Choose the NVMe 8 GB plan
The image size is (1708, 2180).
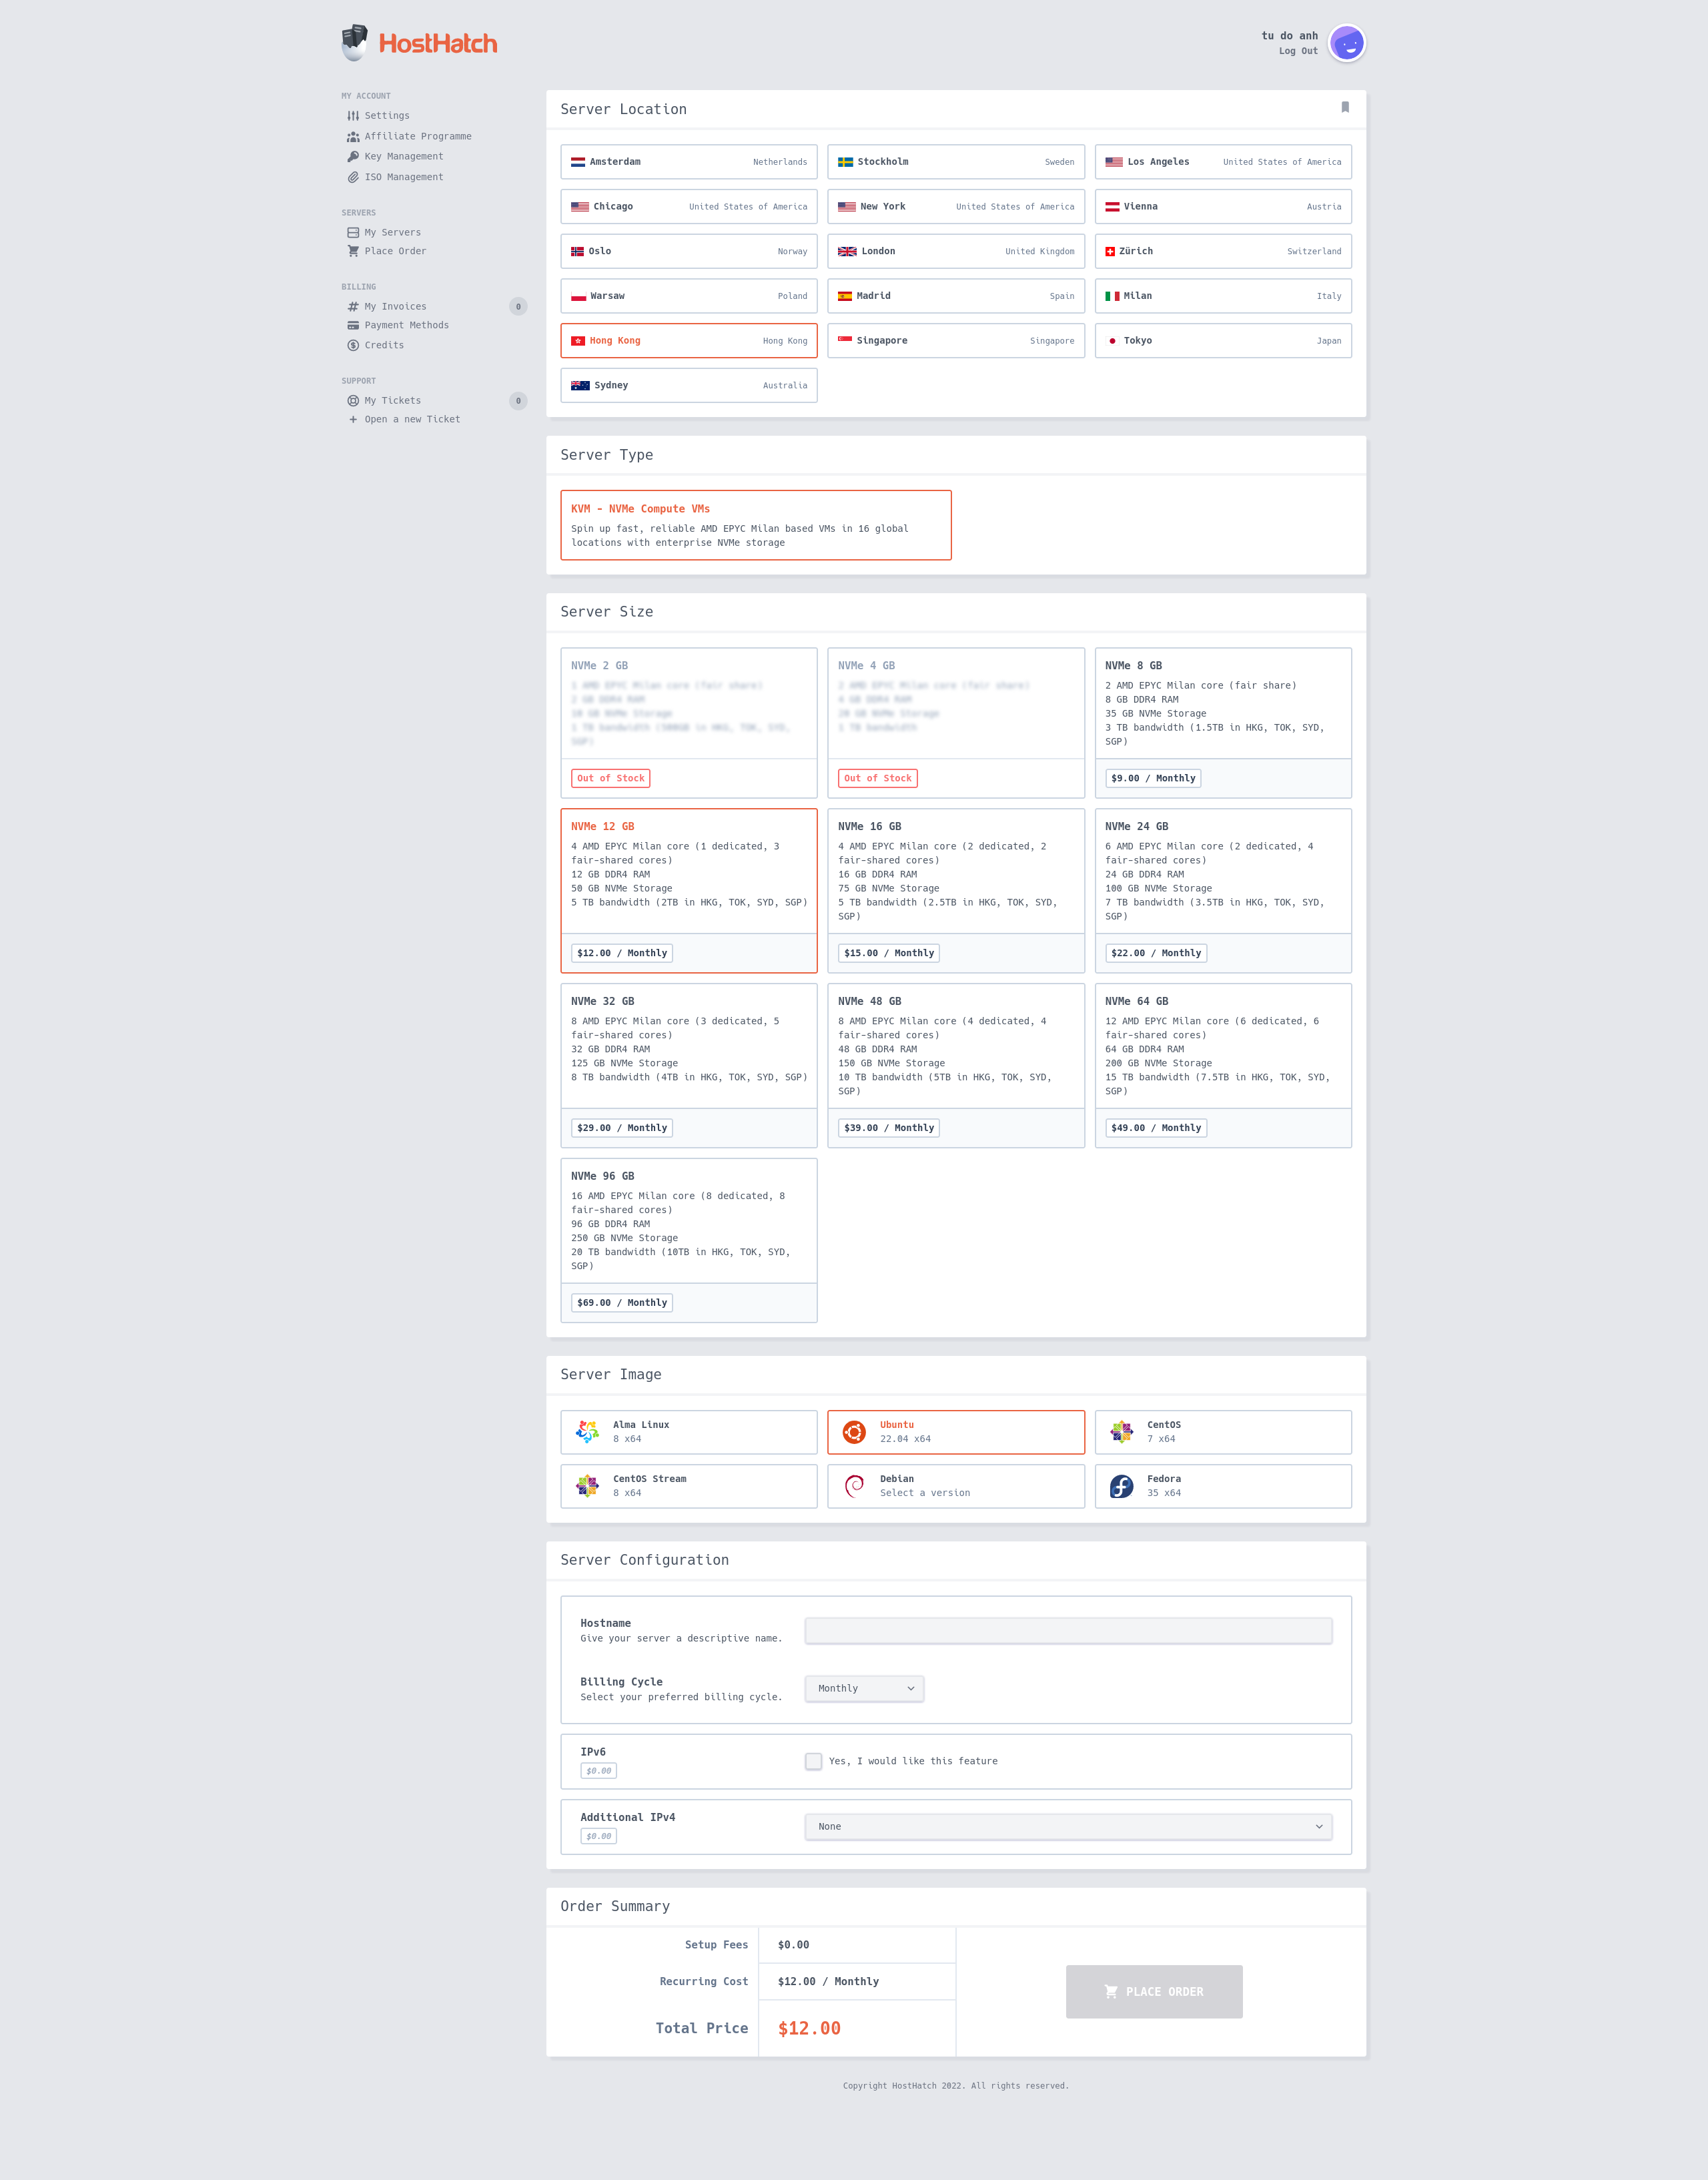[1223, 723]
